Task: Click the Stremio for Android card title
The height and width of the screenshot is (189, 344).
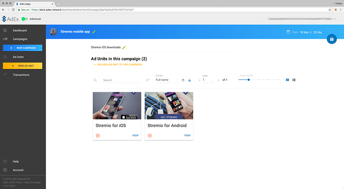Action: pyautogui.click(x=167, y=125)
